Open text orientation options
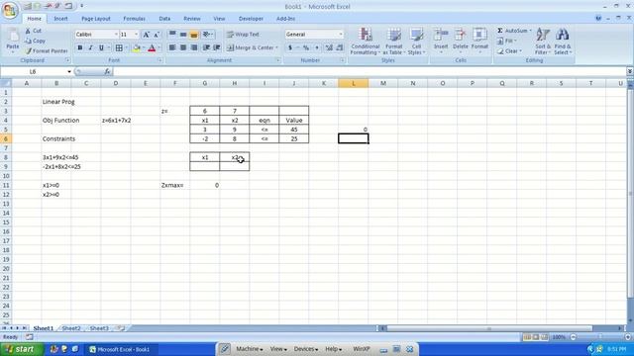 tap(208, 35)
